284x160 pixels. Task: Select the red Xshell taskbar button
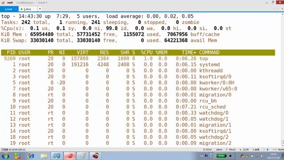(x=70, y=156)
